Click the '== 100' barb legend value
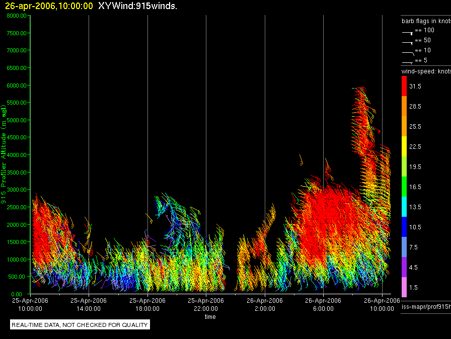 click(x=424, y=30)
